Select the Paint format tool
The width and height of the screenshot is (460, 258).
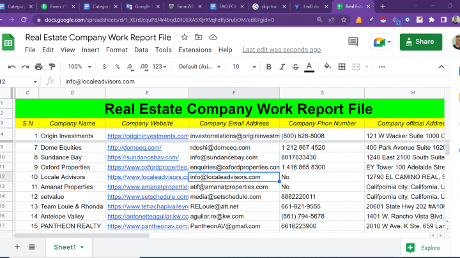click(52, 67)
